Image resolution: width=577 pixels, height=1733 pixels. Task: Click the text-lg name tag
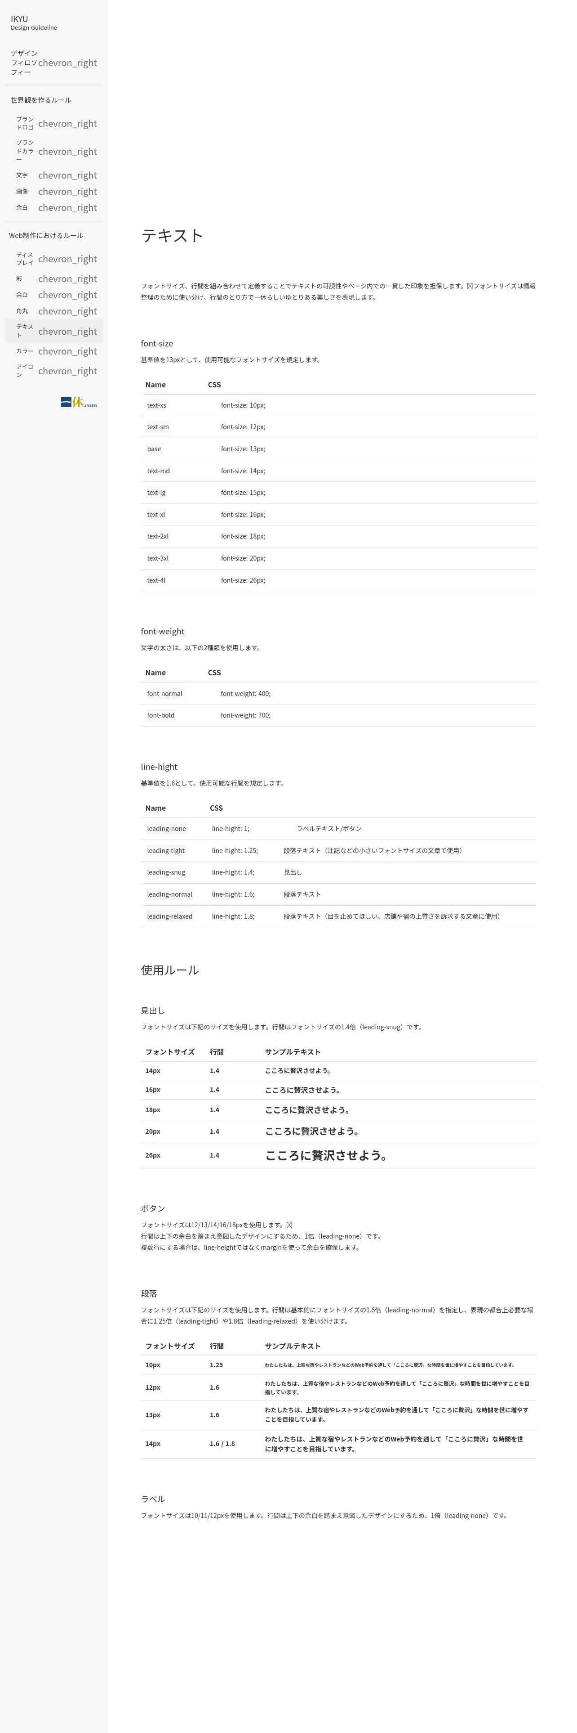pyautogui.click(x=156, y=493)
